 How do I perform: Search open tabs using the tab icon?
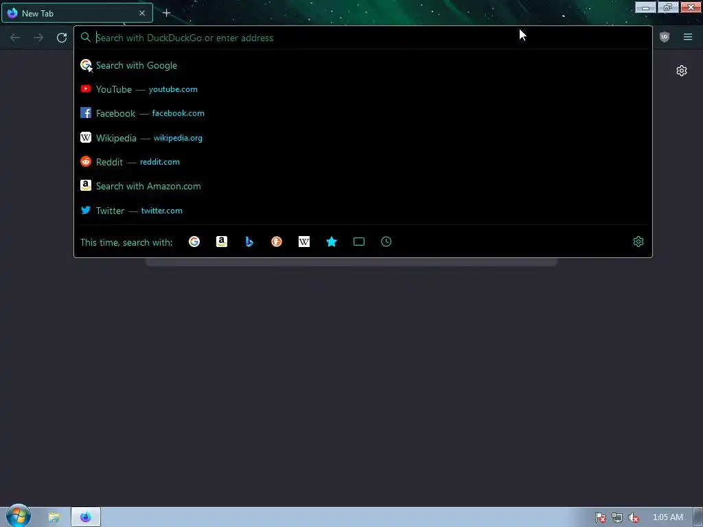pyautogui.click(x=358, y=242)
